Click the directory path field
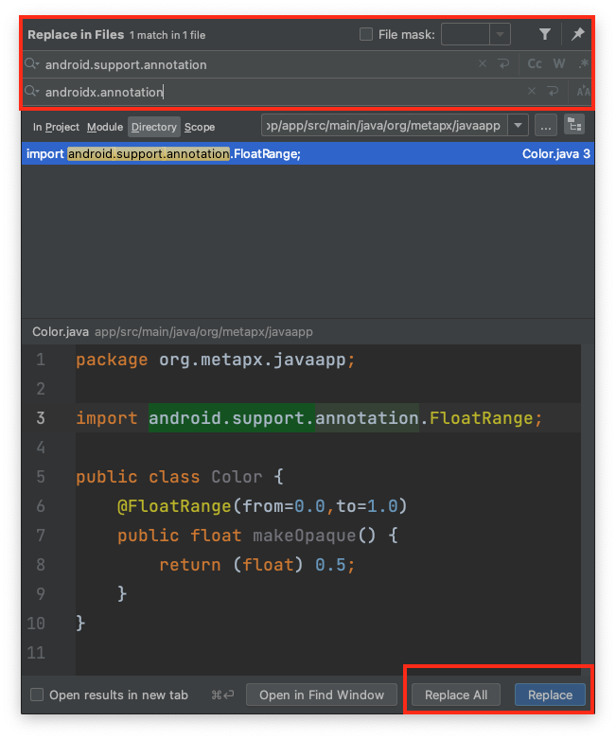Viewport: 616px width, 739px height. (384, 126)
